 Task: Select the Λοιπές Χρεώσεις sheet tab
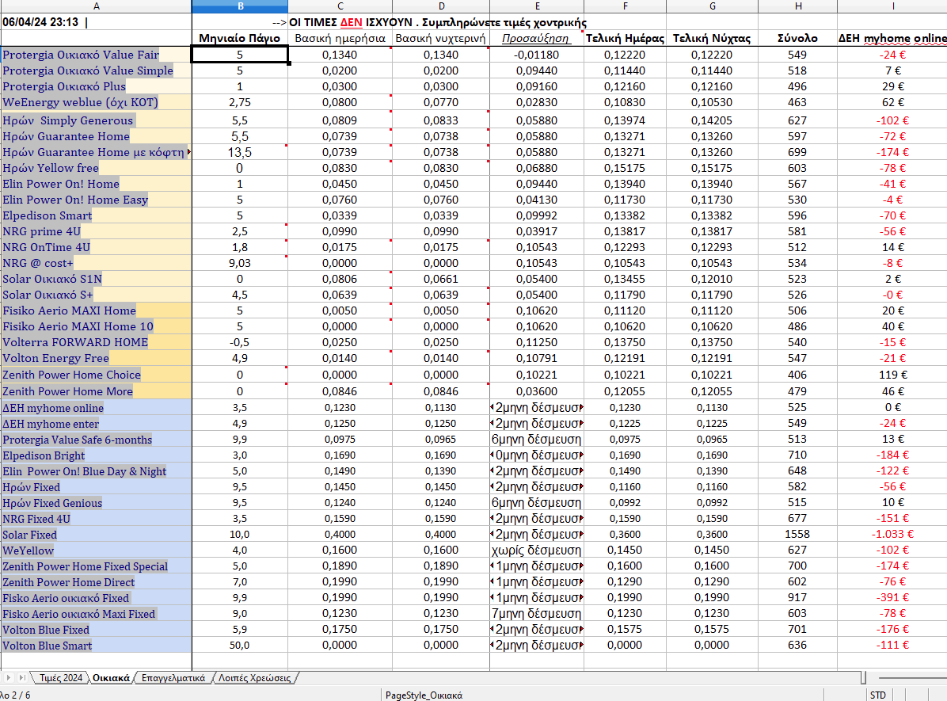tap(254, 678)
